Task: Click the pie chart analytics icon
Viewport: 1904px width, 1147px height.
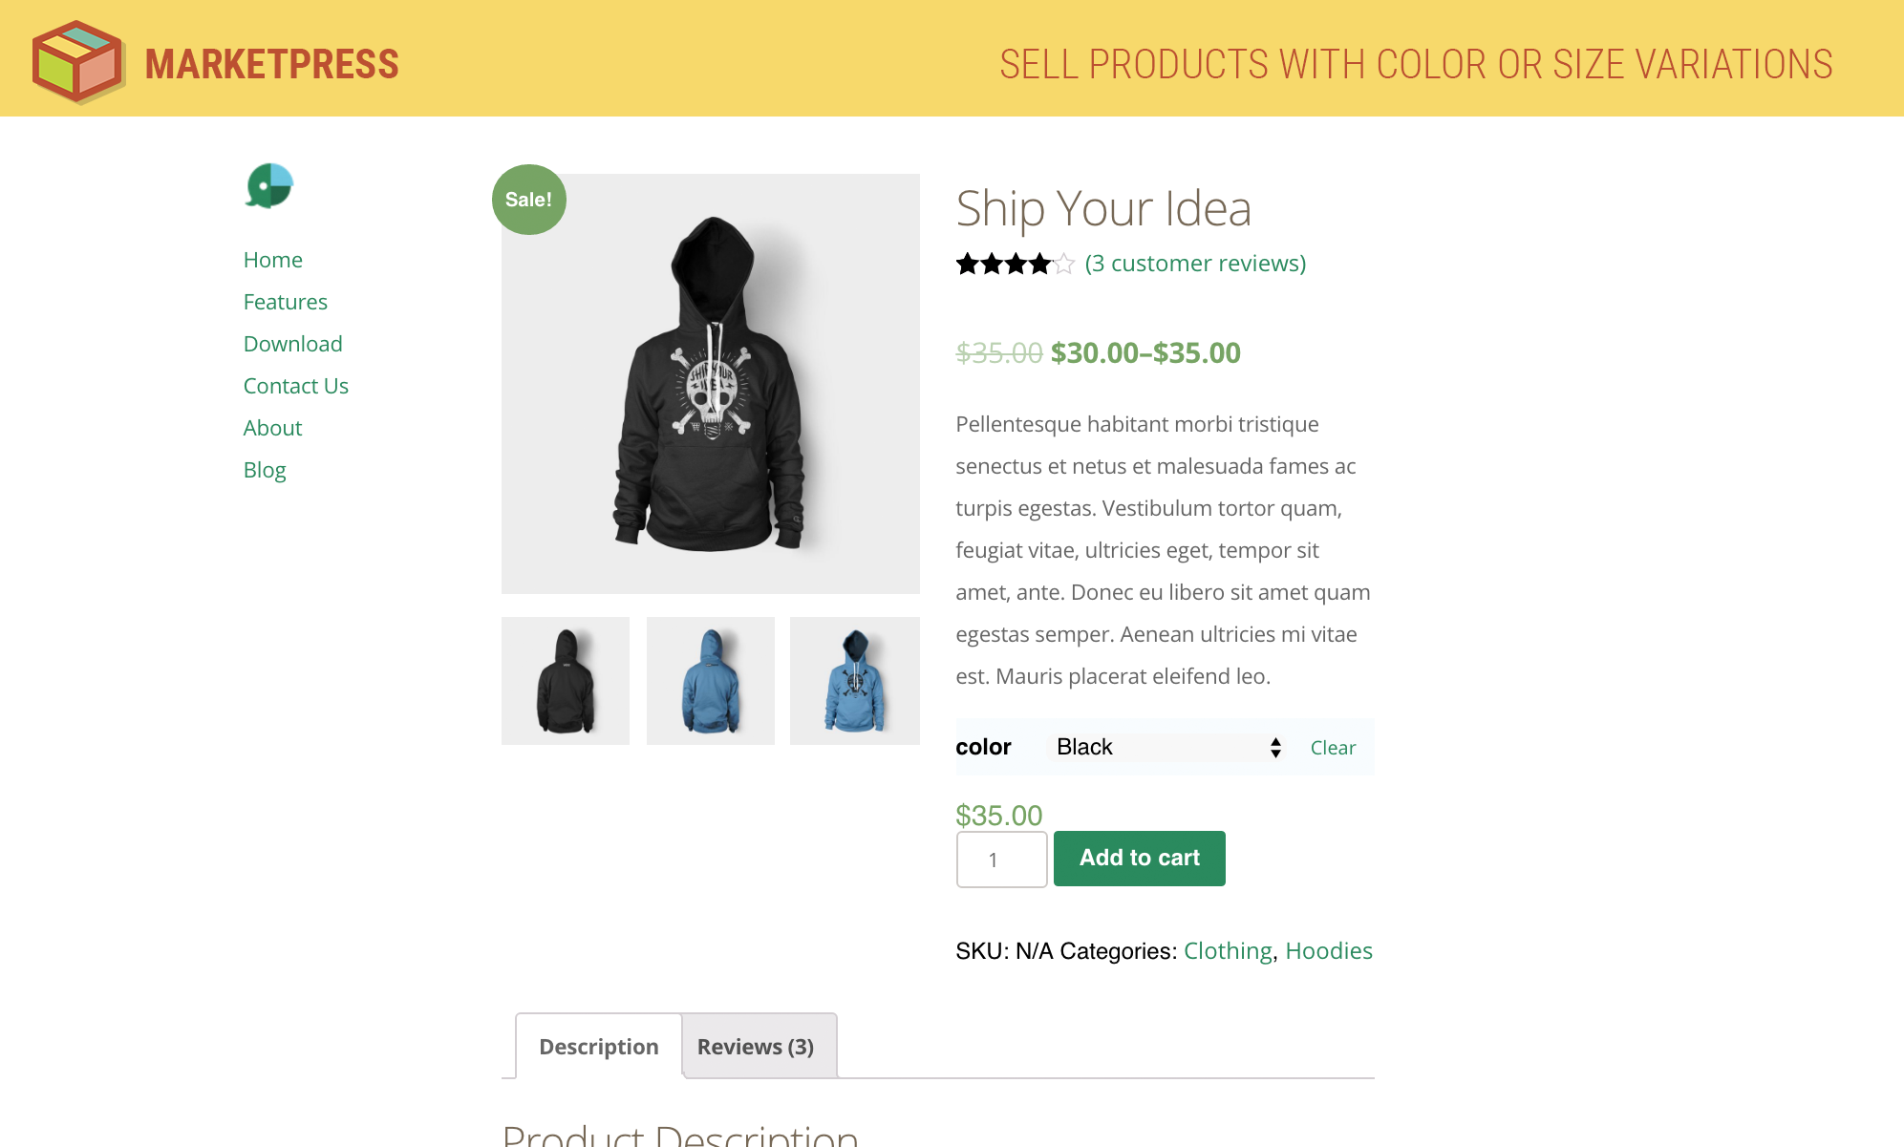Action: 267,186
